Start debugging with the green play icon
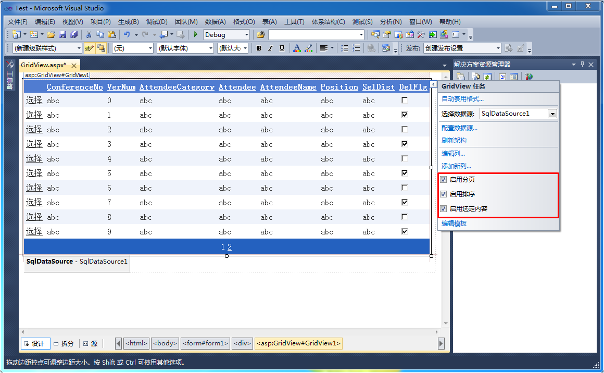 pos(196,35)
